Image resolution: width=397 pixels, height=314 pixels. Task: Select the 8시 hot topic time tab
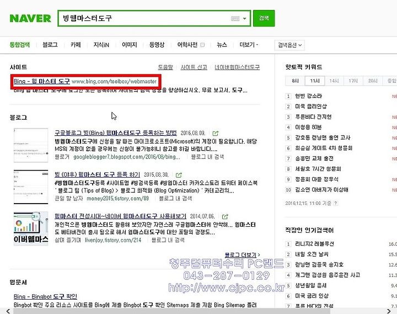(295, 81)
